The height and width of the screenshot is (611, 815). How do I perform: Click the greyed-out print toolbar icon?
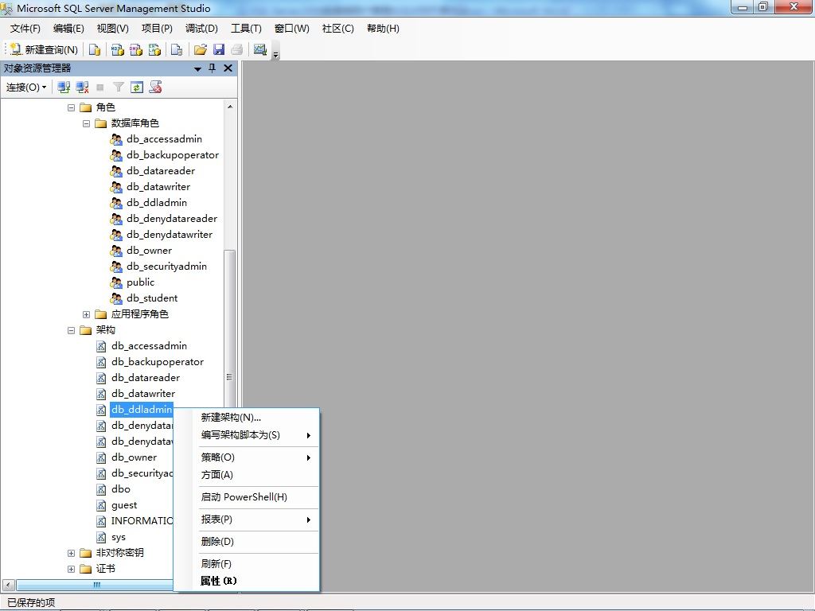tap(237, 49)
